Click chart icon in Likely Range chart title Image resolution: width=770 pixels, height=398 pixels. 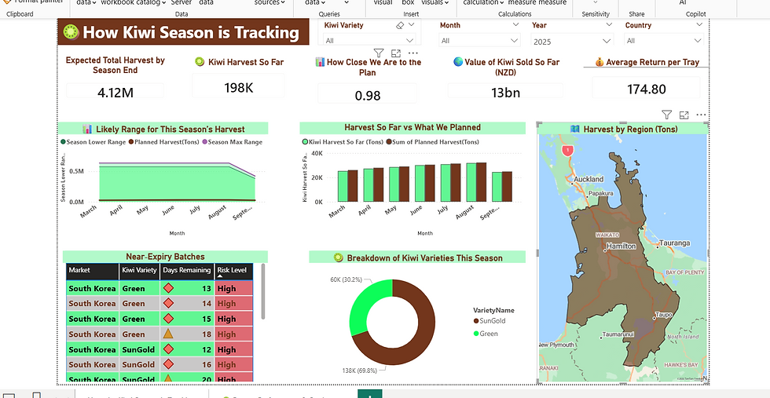click(x=87, y=129)
